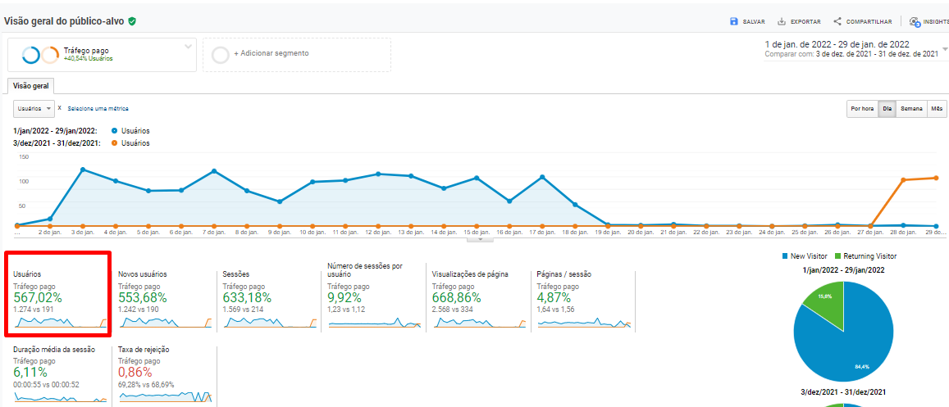949x407 pixels.
Task: Switch chart granularity to Semana
Action: 911,109
